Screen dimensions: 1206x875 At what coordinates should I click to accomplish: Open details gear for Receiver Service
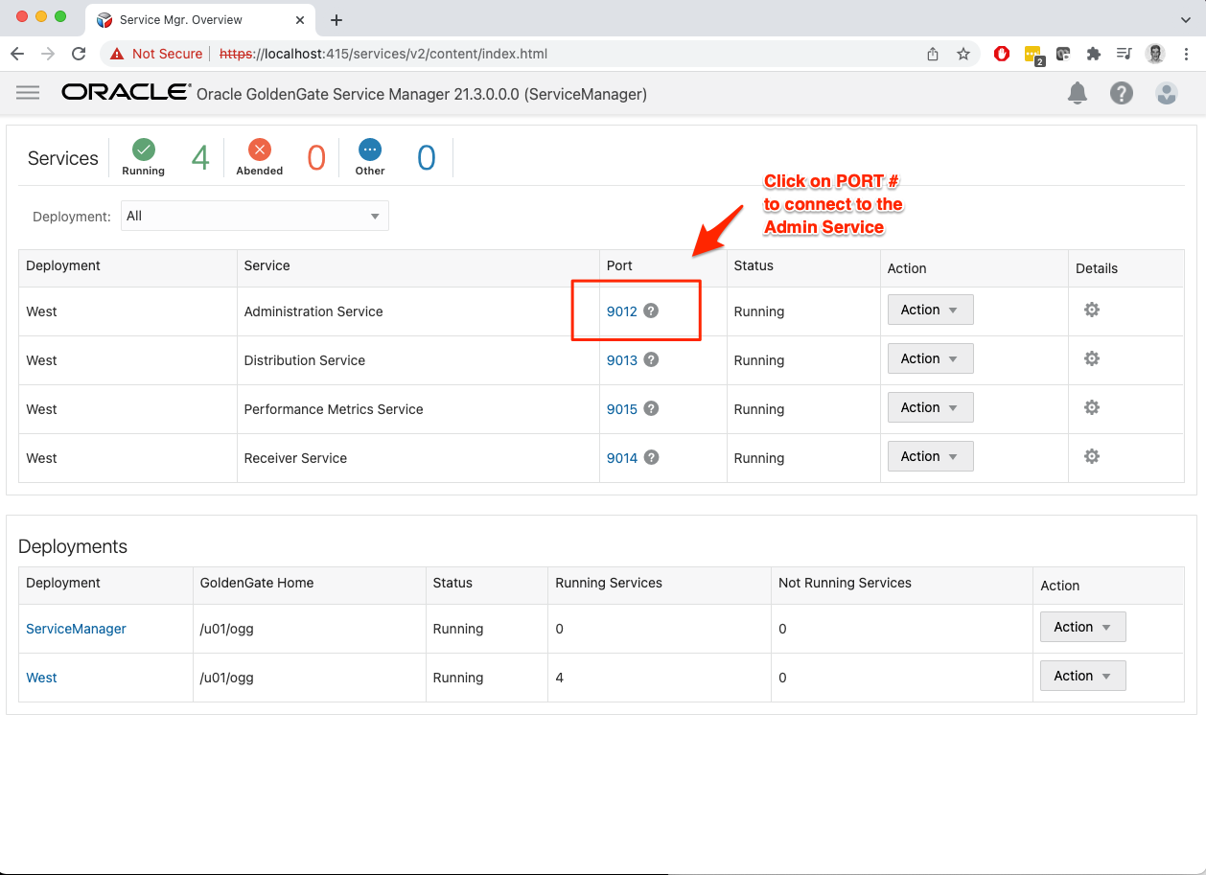1091,457
